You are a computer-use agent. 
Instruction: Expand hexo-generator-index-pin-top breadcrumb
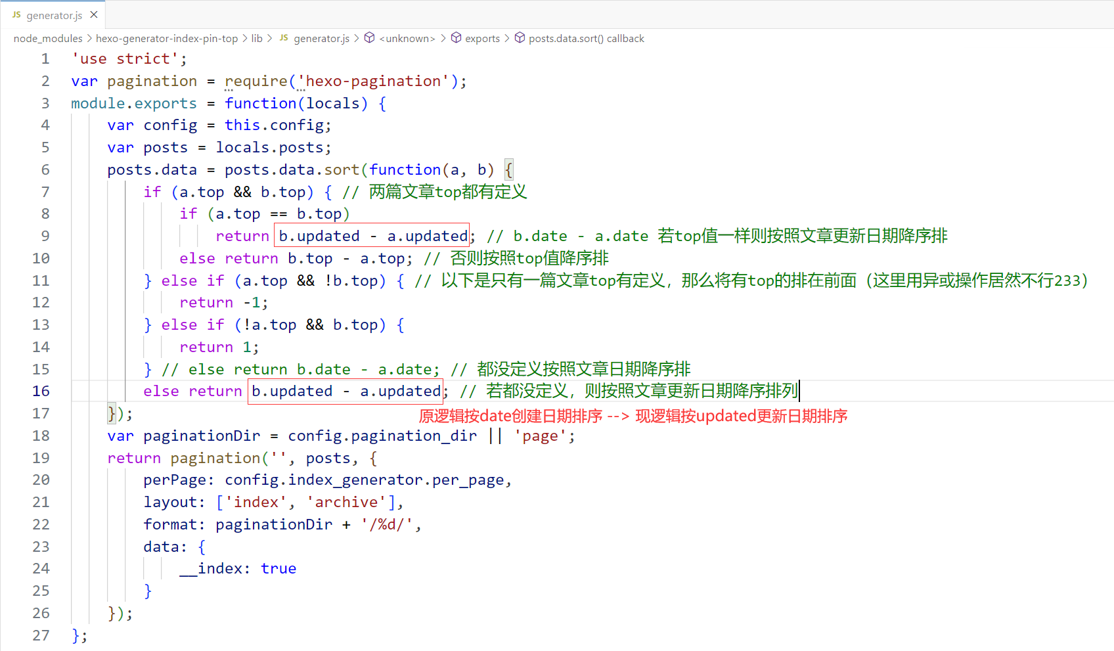167,39
